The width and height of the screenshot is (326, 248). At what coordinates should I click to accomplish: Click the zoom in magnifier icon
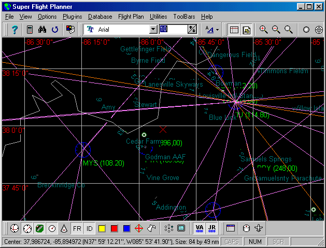coord(263,30)
